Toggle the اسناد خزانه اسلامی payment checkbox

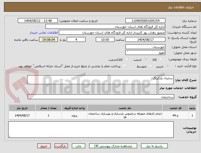click(x=124, y=66)
